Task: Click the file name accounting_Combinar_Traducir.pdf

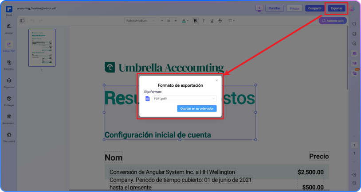Action: [36, 8]
